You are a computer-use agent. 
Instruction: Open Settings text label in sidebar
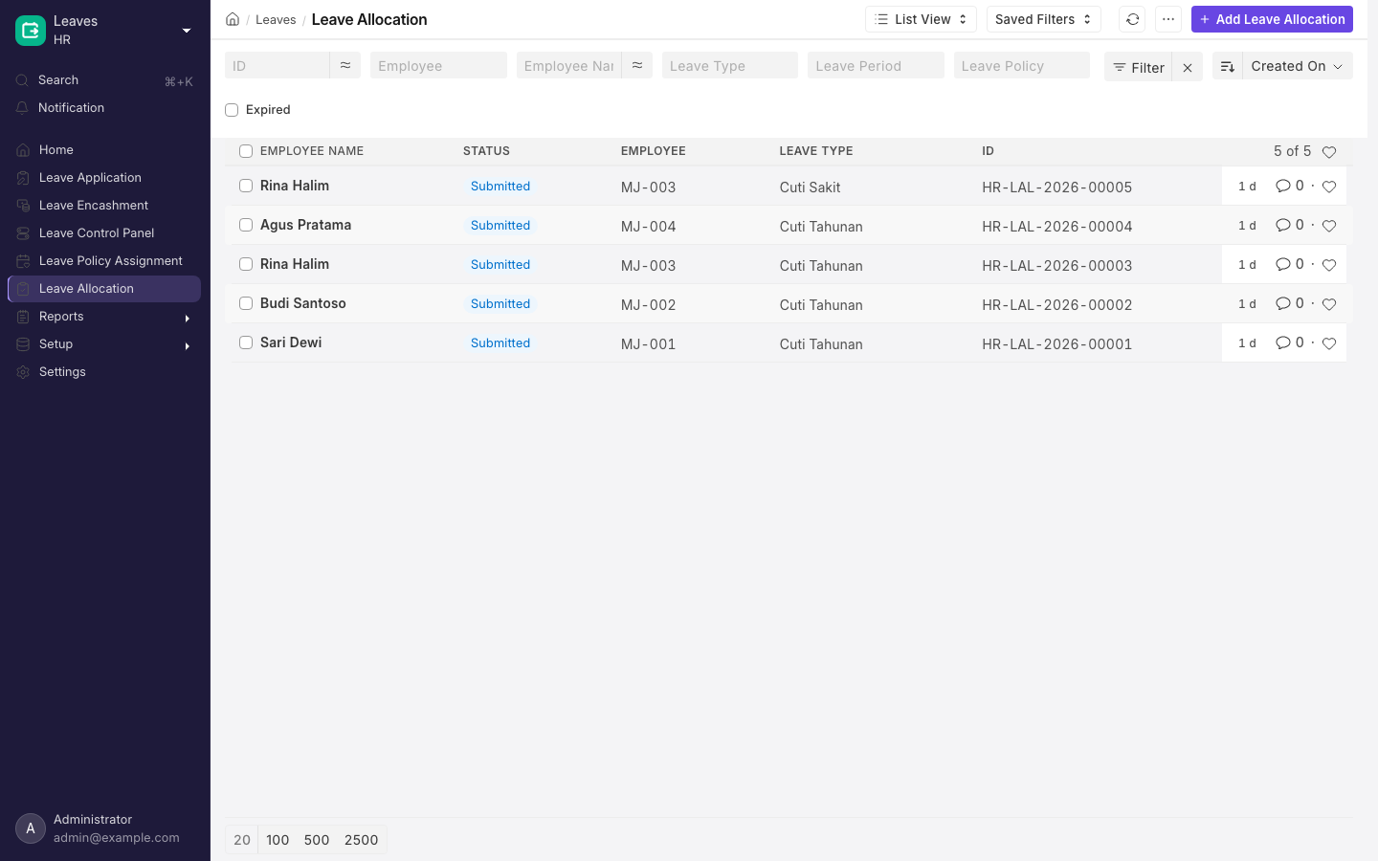click(62, 372)
